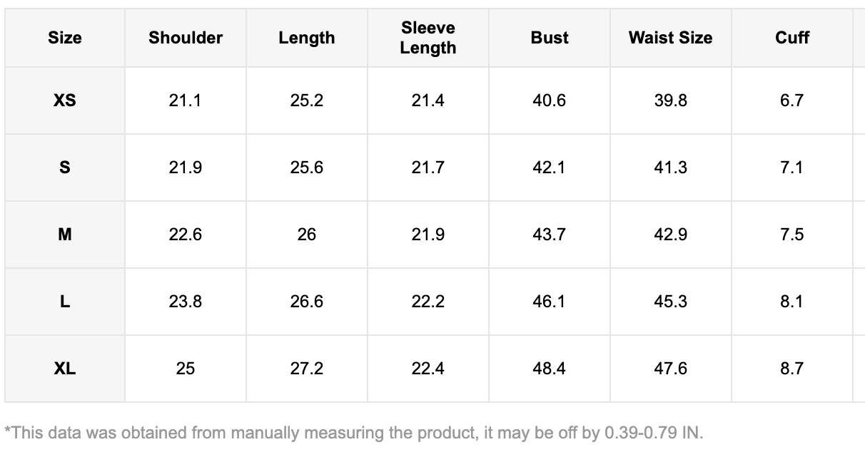
Task: Click the Shoulder column header
Action: pyautogui.click(x=186, y=38)
